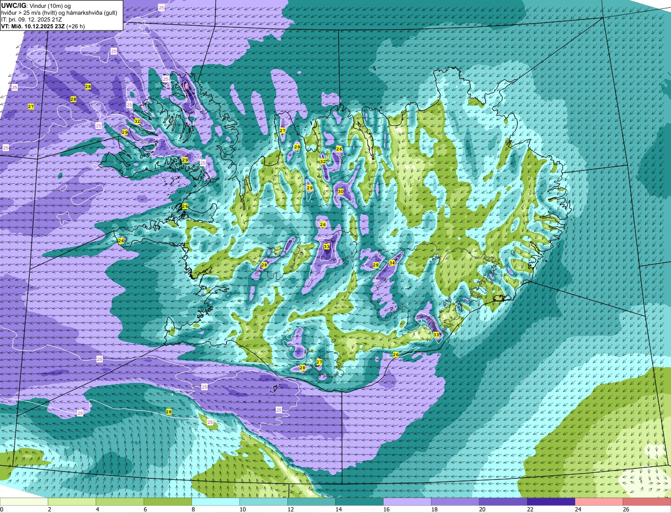Screen dimensions: 671x513
Task: Click the legend scale number 14
Action: 339,509
